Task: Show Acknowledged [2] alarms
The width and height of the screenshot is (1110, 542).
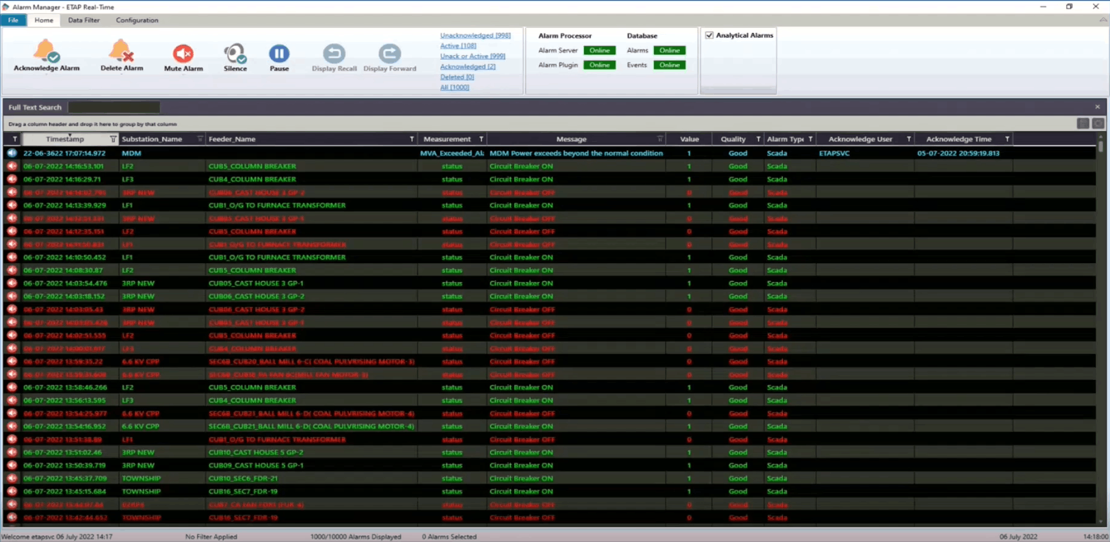Action: 468,66
